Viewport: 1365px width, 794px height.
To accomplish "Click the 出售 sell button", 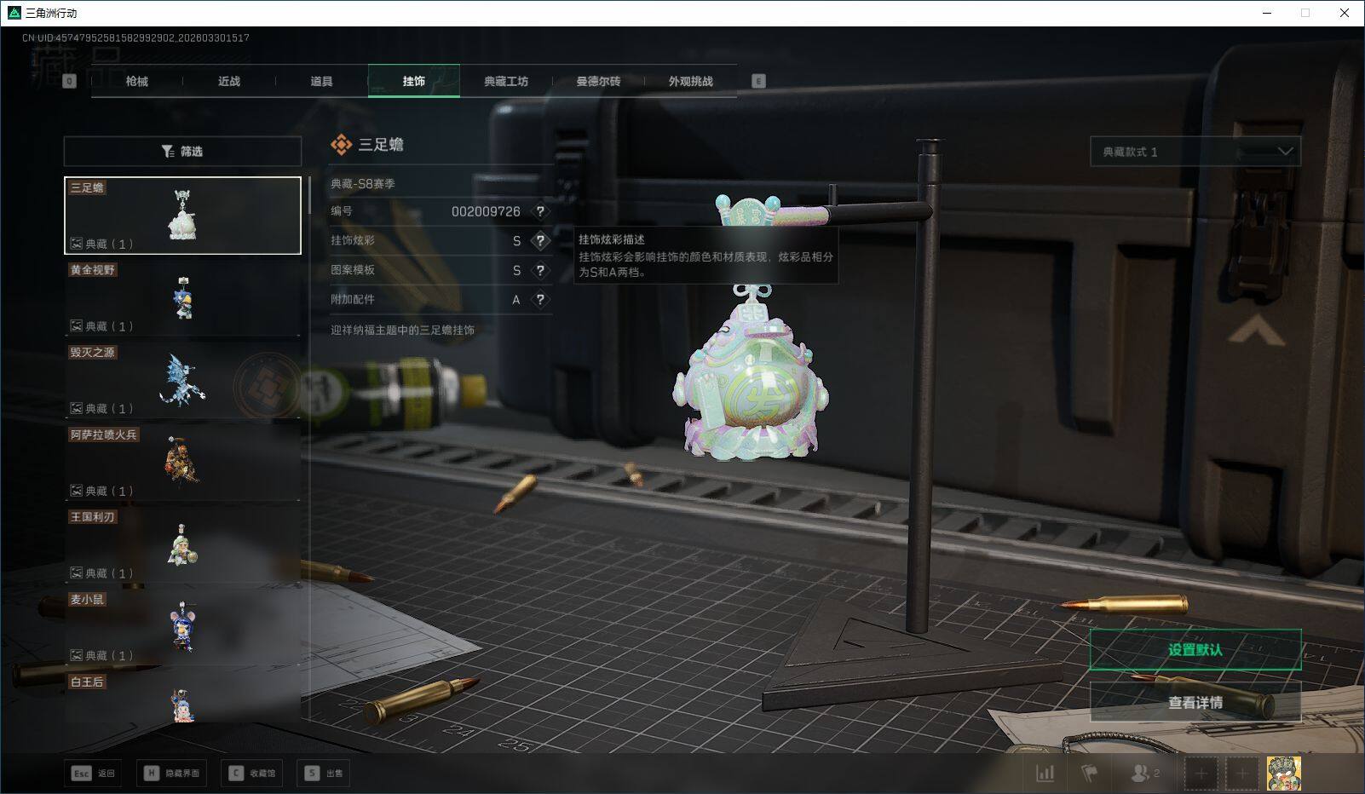I will pyautogui.click(x=325, y=773).
